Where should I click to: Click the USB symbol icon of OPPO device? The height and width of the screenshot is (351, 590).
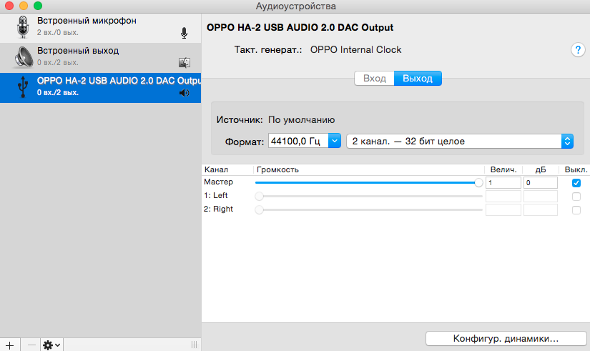23,87
